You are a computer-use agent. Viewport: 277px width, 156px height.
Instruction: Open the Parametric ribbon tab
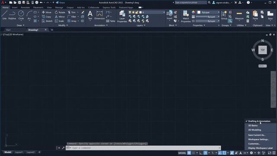pyautogui.click(x=38, y=7)
